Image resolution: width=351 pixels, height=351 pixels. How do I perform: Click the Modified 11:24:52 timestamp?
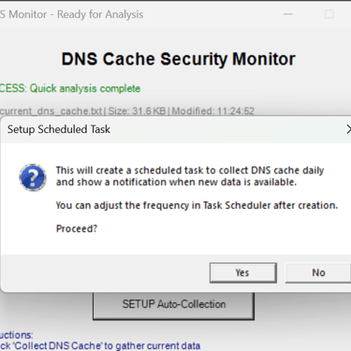click(213, 111)
